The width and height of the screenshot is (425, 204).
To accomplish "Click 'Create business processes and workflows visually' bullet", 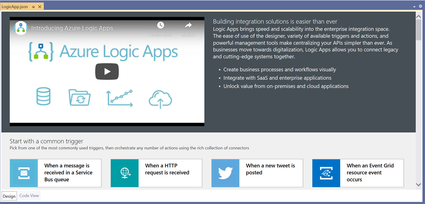I will pos(279,70).
